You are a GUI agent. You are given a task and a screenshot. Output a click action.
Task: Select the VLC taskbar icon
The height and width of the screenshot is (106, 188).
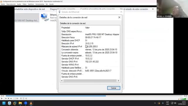pyautogui.click(x=31, y=103)
